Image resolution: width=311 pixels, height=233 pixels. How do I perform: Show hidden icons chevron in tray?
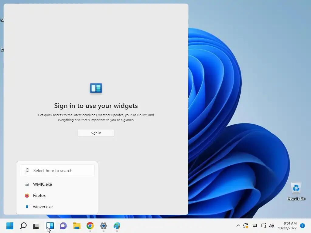click(238, 226)
